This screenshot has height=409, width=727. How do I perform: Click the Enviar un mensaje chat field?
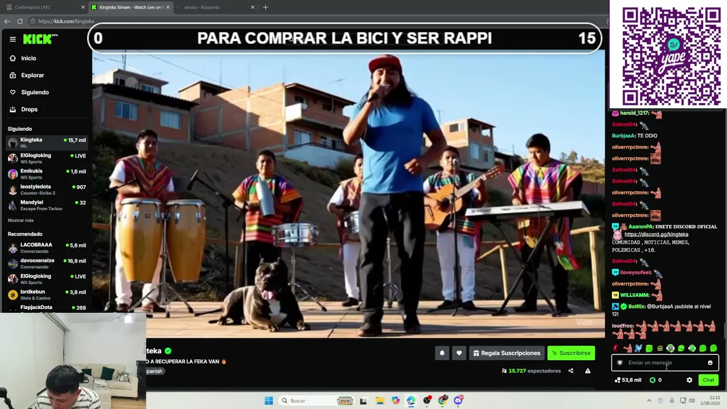click(665, 362)
